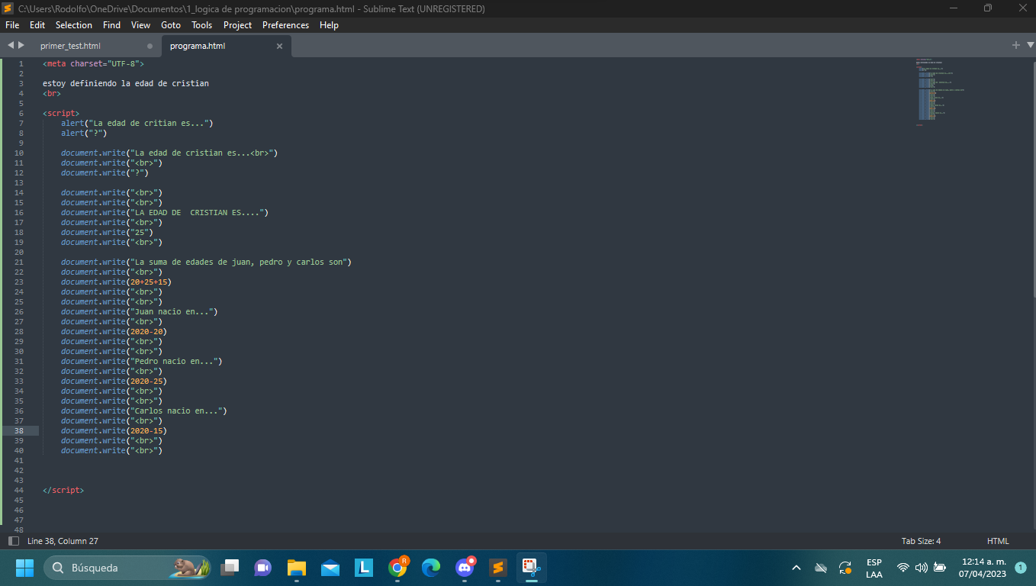Image resolution: width=1036 pixels, height=586 pixels.
Task: Click alert("La edad de critian es...") line
Action: 137,123
